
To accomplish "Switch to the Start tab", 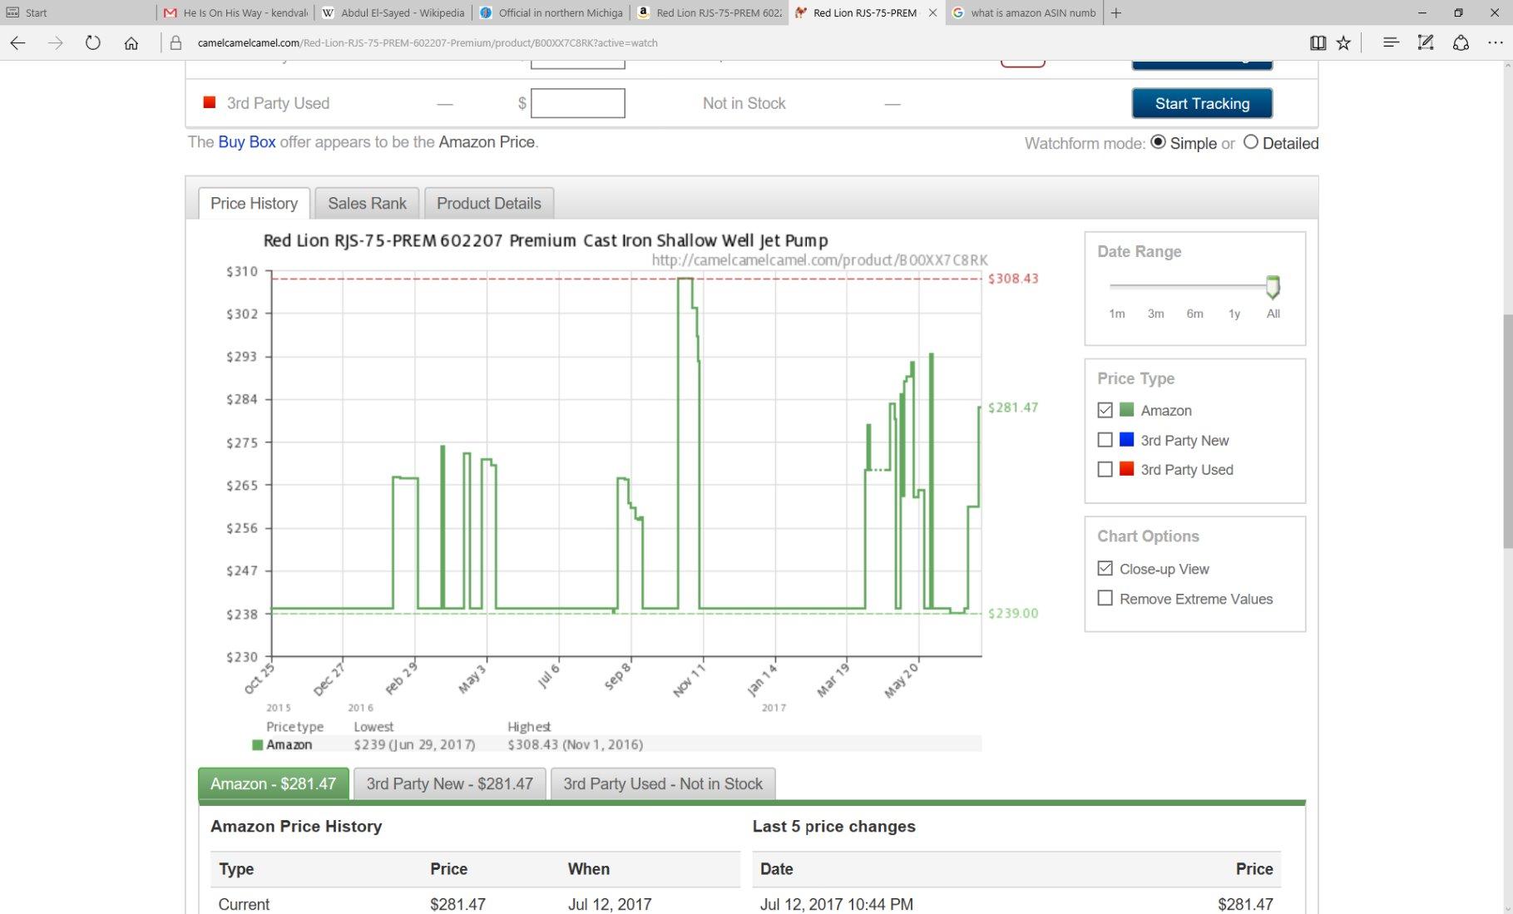I will pyautogui.click(x=78, y=13).
